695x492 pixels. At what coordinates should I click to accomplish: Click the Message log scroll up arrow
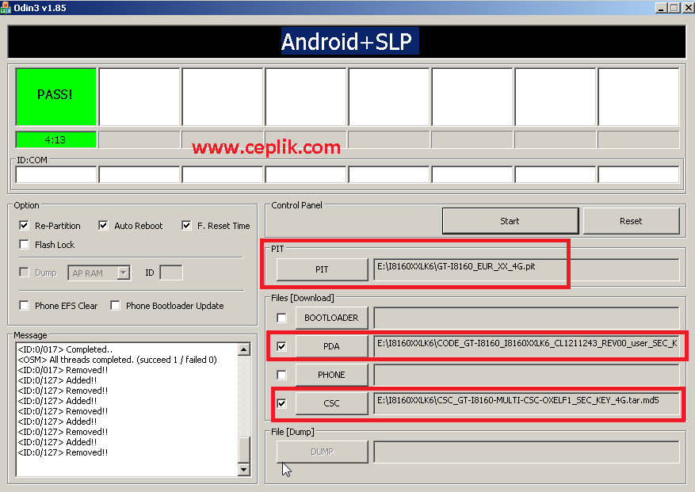point(244,349)
